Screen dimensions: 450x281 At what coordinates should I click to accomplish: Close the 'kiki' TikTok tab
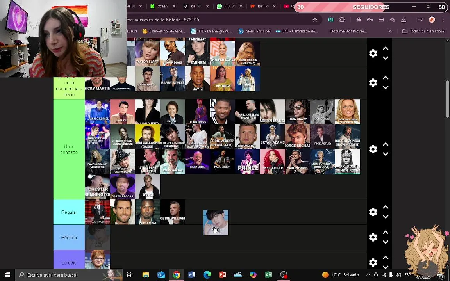coord(207,6)
